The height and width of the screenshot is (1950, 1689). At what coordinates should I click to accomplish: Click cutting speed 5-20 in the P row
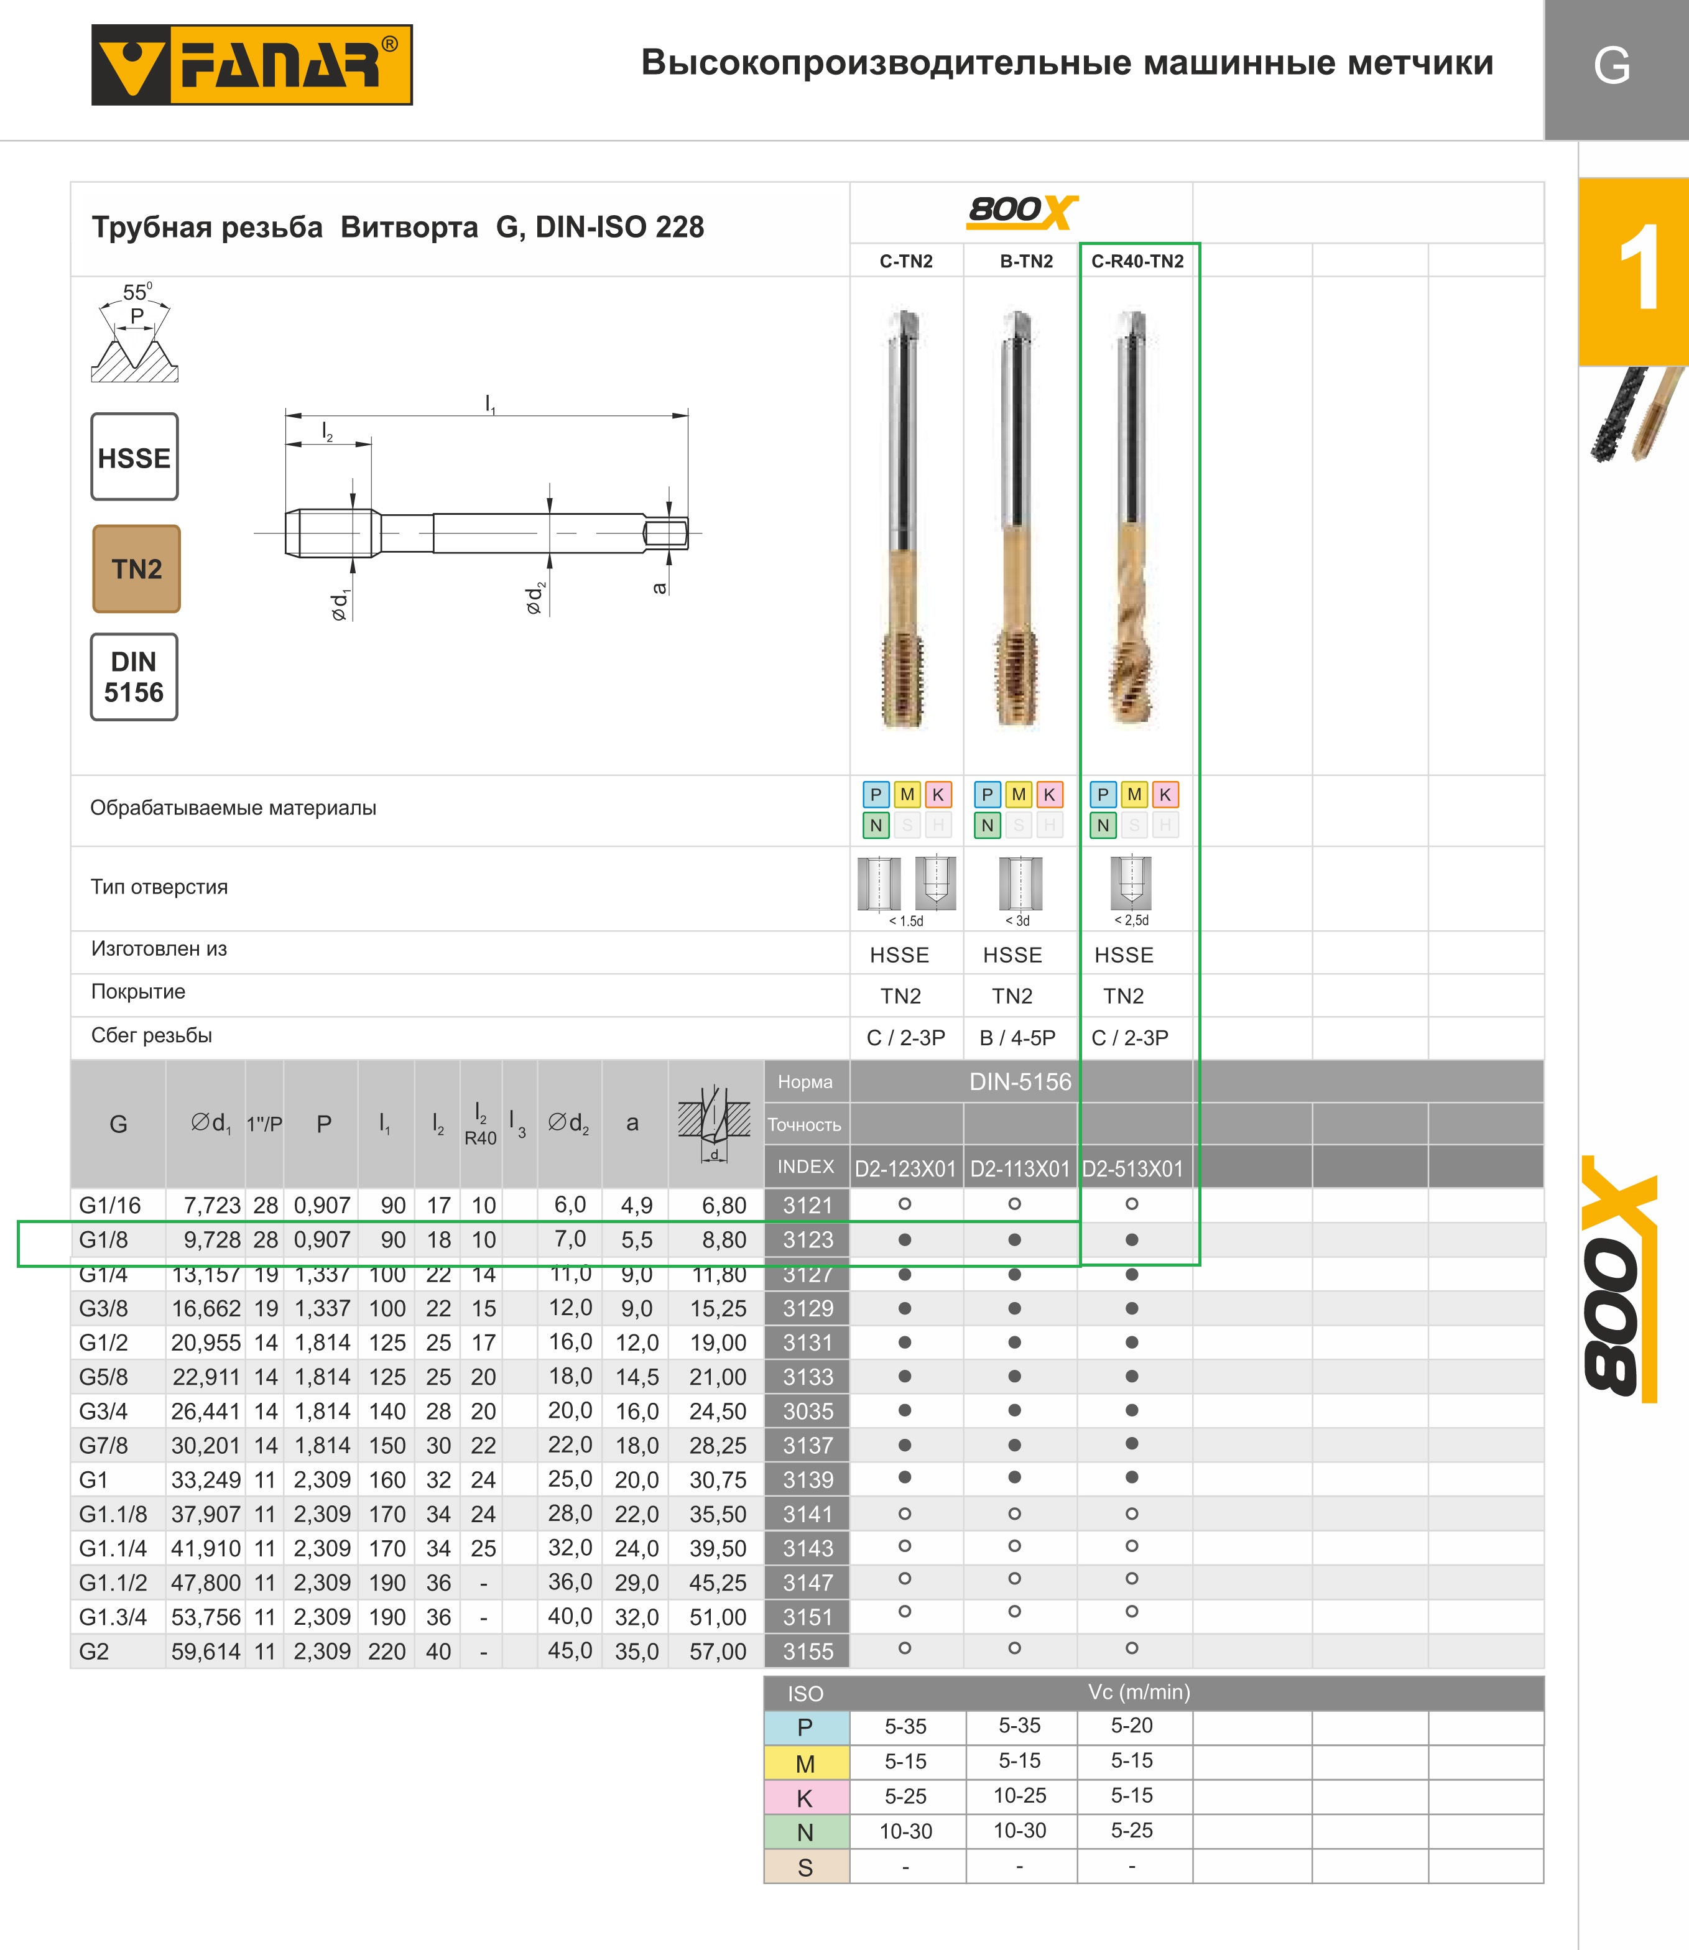click(x=1131, y=1726)
